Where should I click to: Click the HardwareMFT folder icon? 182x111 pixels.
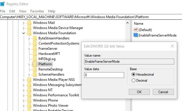point(35,54)
